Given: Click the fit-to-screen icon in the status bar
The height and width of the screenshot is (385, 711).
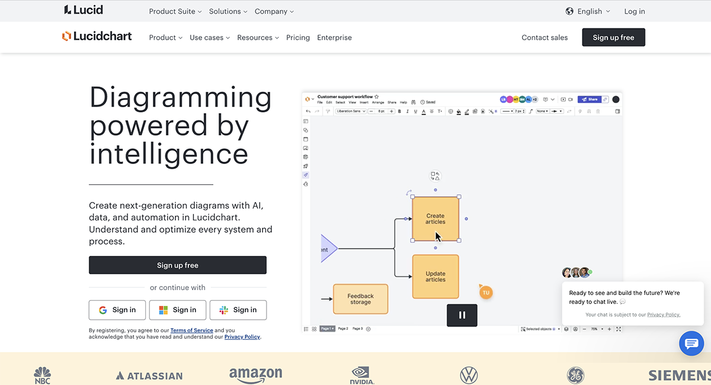Looking at the screenshot, I should coord(619,329).
